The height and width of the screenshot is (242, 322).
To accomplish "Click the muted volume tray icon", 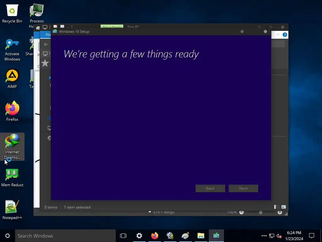I will pyautogui.click(x=279, y=236).
